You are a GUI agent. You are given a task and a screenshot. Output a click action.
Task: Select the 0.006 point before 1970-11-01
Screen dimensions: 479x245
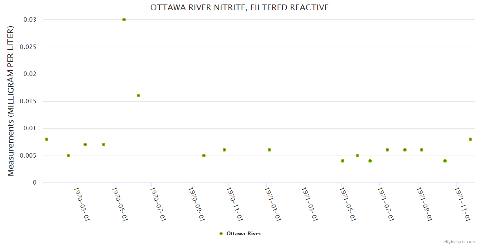(x=224, y=150)
